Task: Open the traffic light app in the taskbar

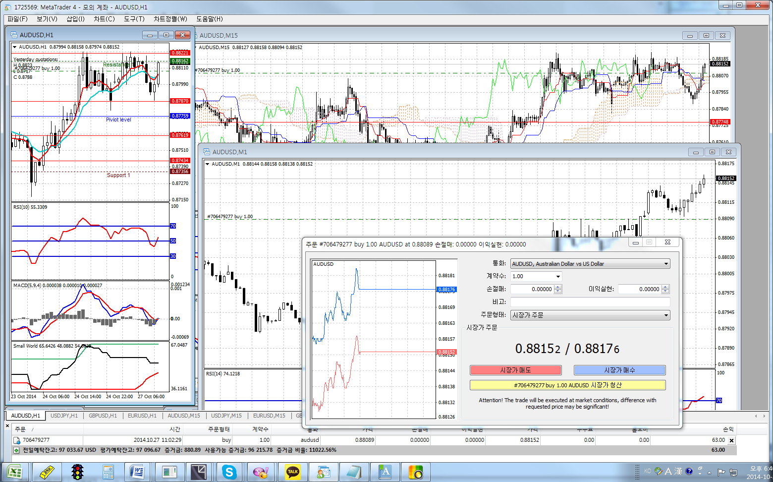Action: (77, 472)
